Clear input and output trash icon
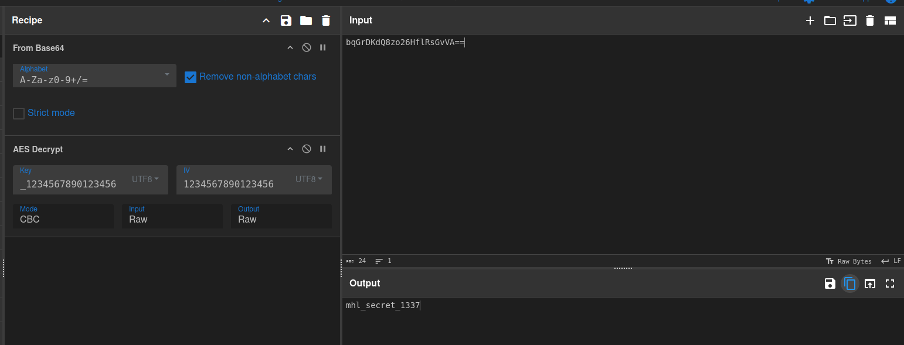 tap(870, 21)
